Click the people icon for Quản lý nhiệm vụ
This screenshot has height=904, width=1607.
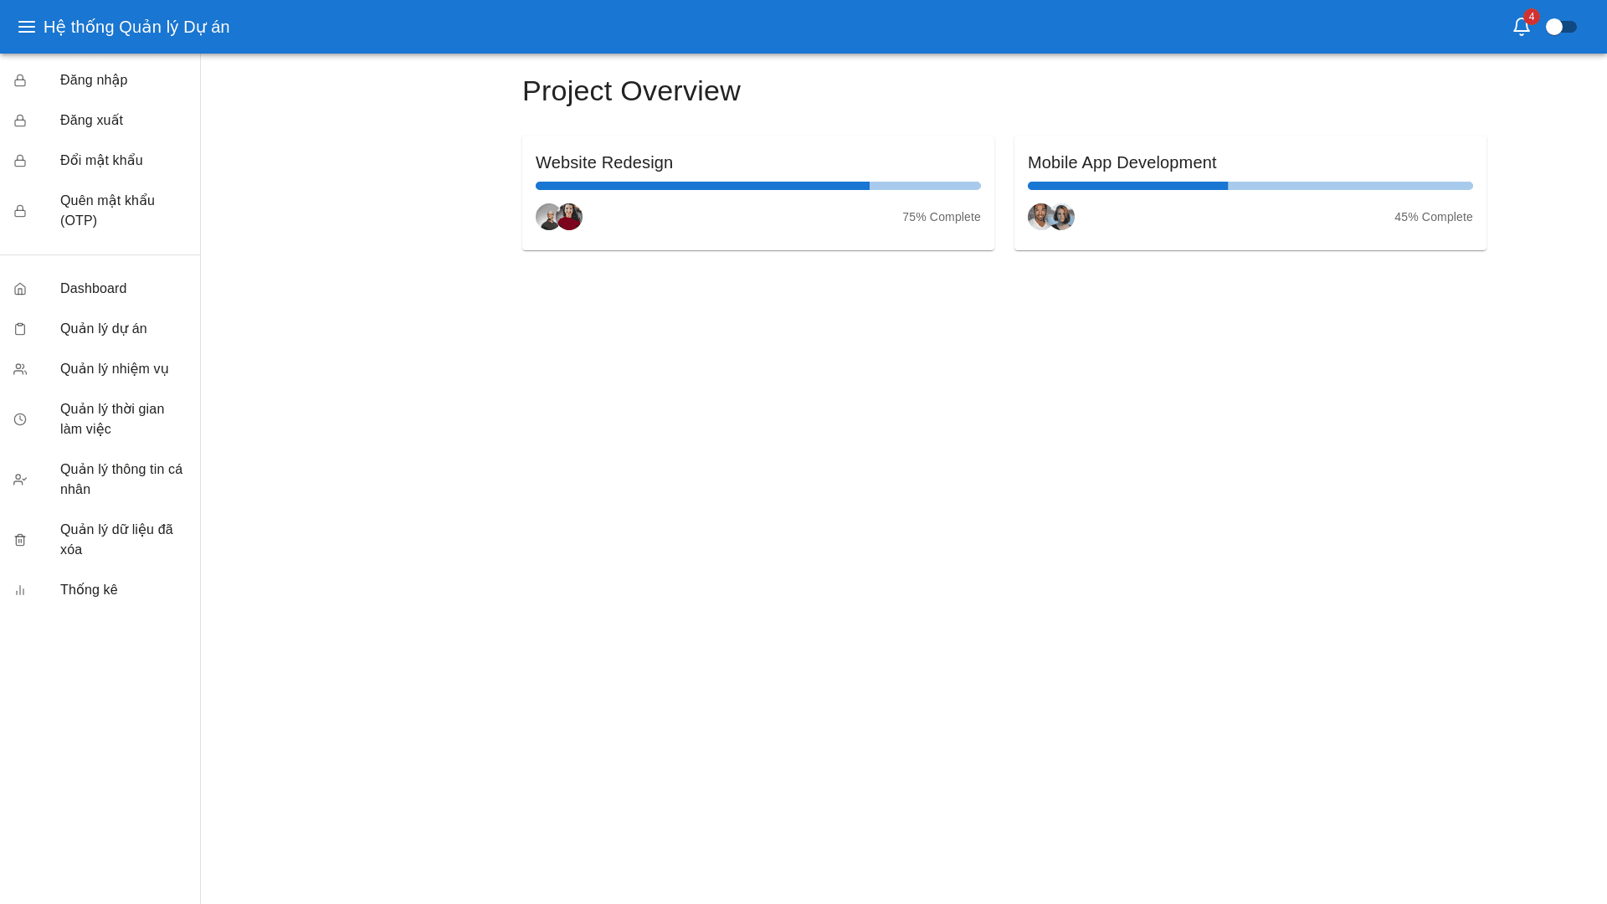[20, 369]
